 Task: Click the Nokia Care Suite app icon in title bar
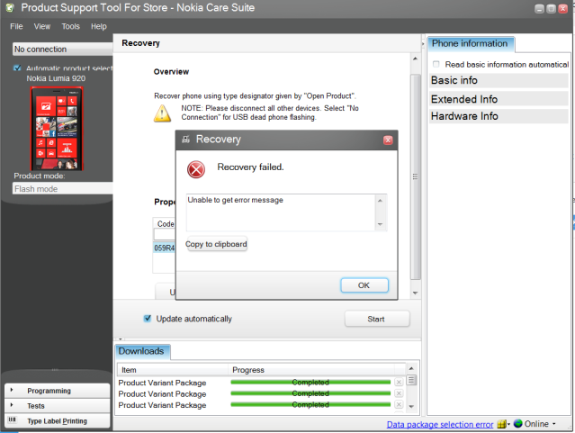[x=10, y=7]
